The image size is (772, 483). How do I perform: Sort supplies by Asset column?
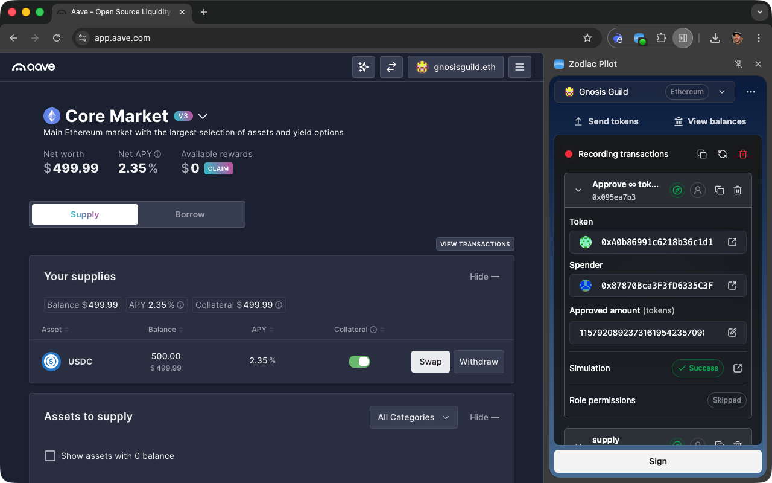coord(55,330)
